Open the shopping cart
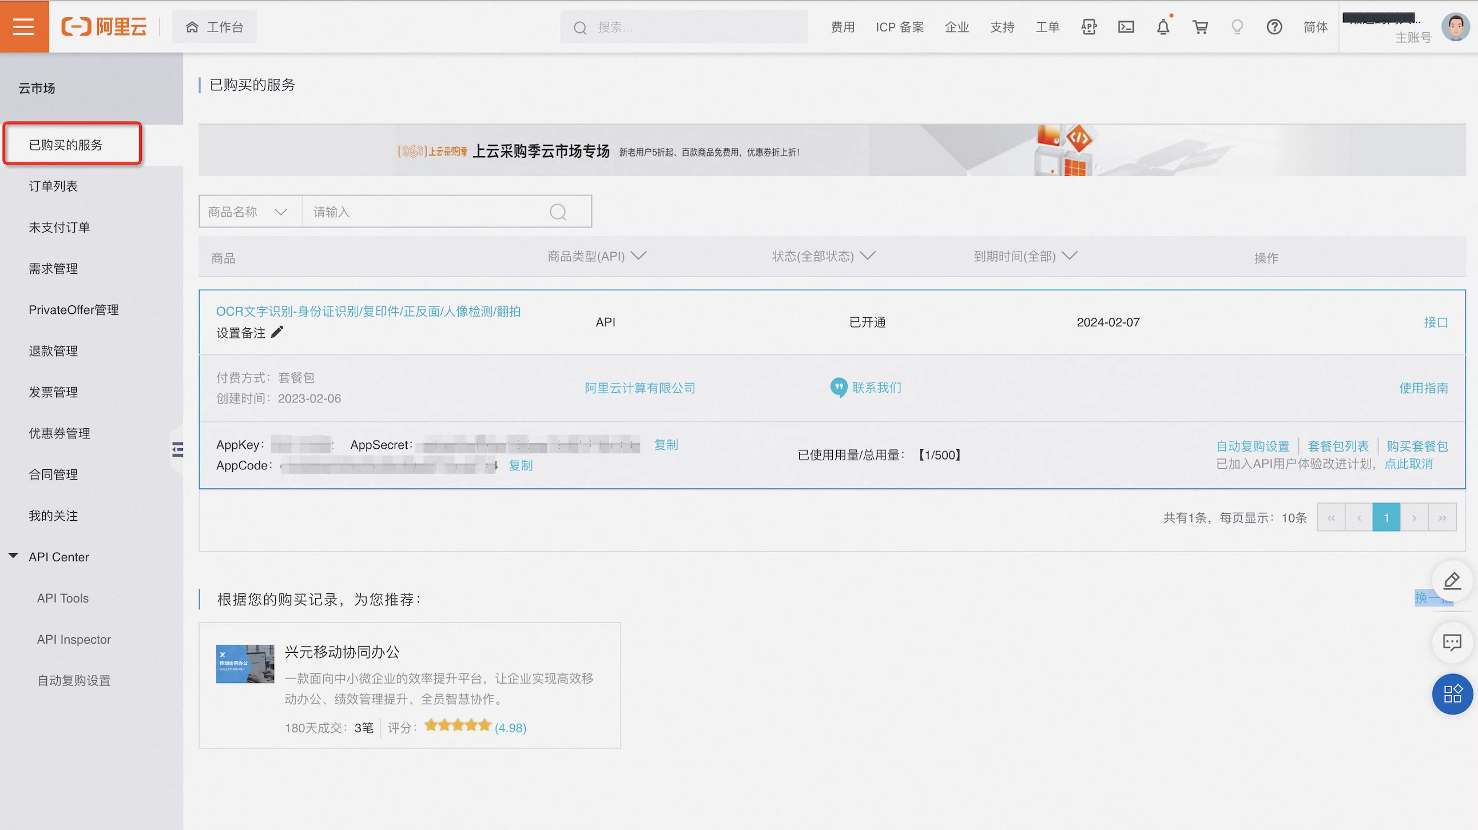Image resolution: width=1478 pixels, height=830 pixels. pyautogui.click(x=1200, y=27)
